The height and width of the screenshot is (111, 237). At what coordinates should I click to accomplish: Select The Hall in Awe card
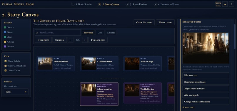tap(143, 93)
